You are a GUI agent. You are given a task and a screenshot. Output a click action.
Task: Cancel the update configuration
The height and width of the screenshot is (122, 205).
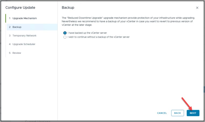click(x=162, y=113)
